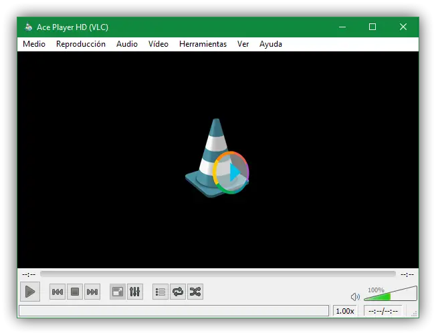
Task: Click the elapsed time label left of seek bar
Action: coord(29,274)
